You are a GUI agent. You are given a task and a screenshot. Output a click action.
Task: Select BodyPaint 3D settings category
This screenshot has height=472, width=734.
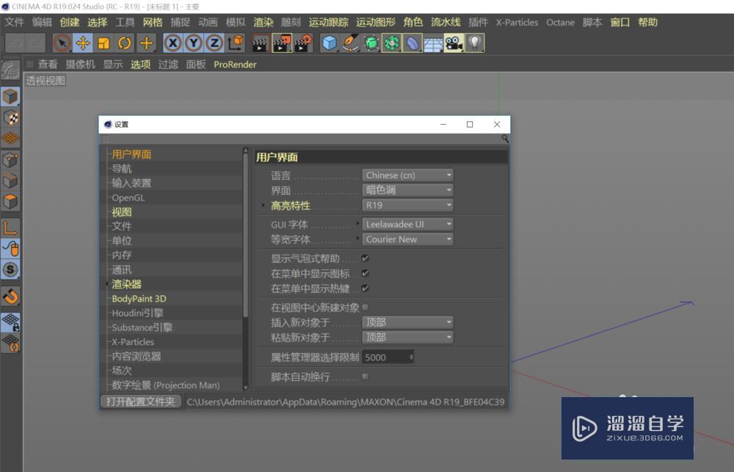pos(139,298)
